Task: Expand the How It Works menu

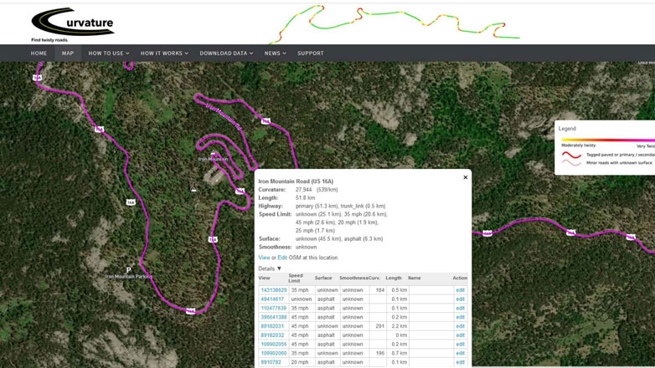Action: (x=163, y=54)
